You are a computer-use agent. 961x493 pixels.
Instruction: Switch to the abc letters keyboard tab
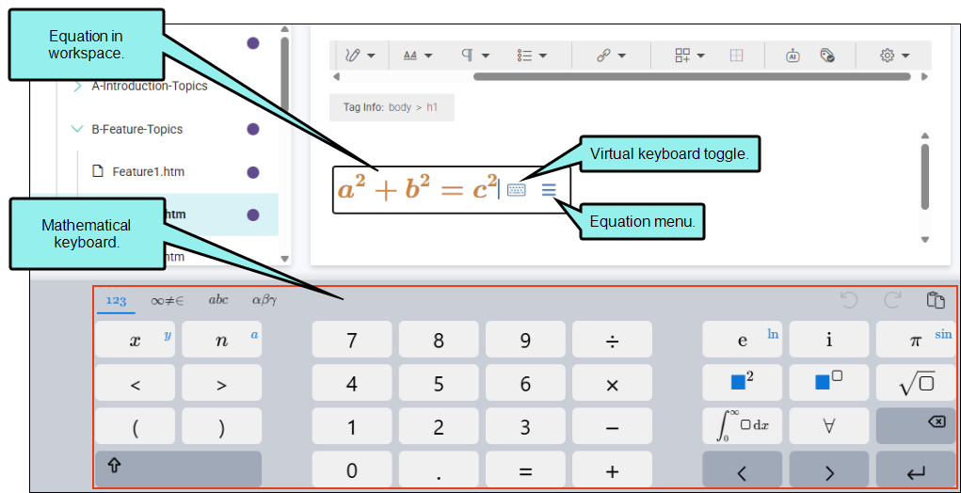click(x=218, y=300)
